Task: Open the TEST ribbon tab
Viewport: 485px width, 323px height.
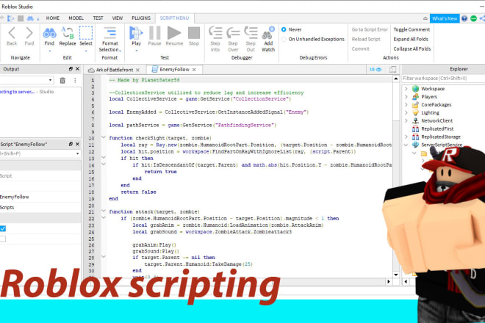Action: click(x=98, y=18)
